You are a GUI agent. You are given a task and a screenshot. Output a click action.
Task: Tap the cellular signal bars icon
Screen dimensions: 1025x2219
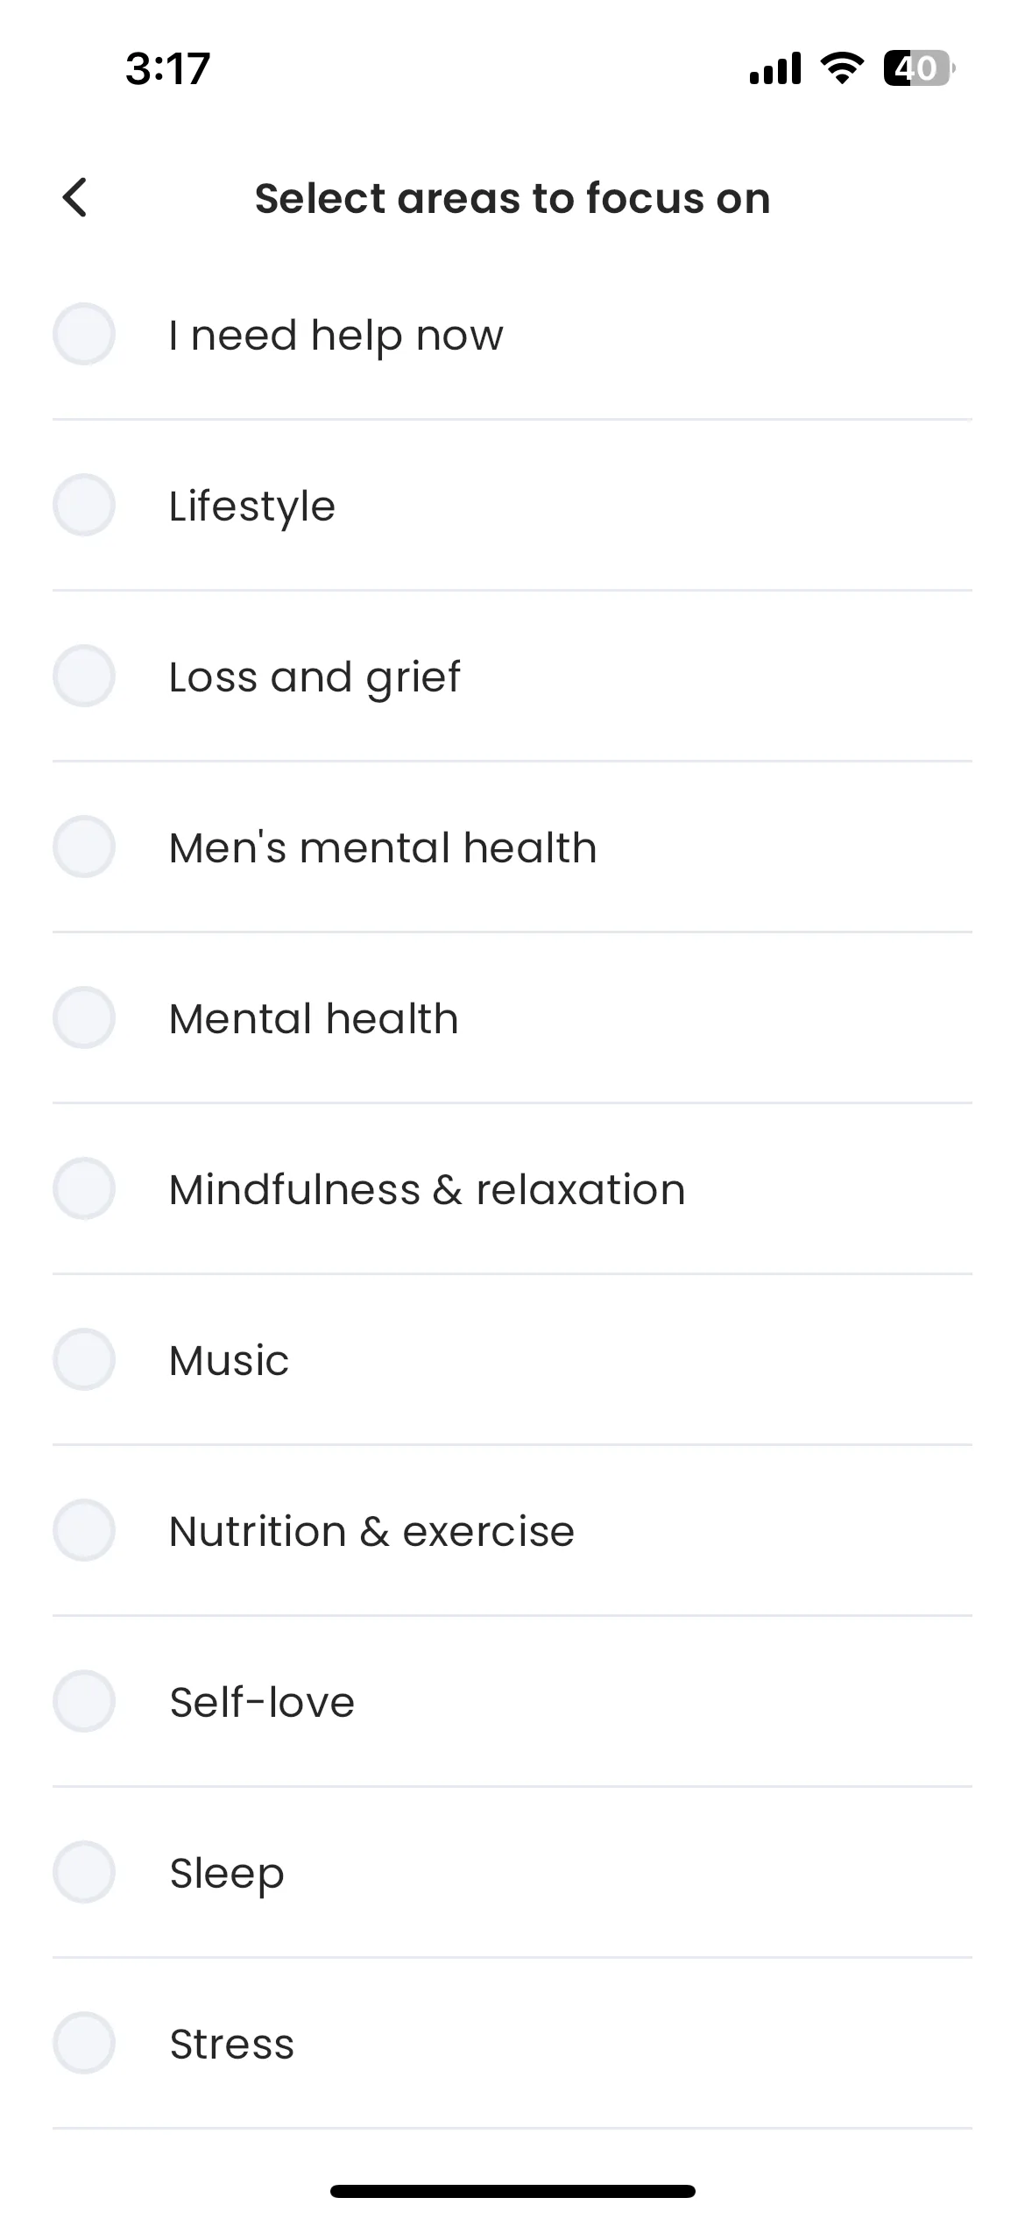775,68
